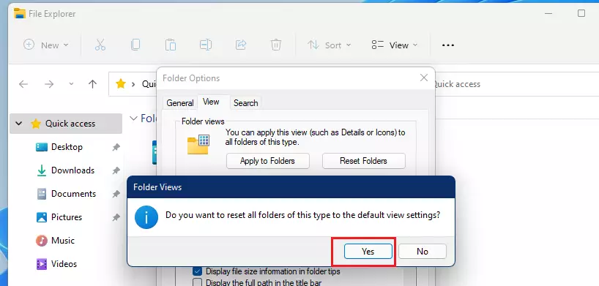This screenshot has width=599, height=286.
Task: Open recent locations chevron dropdown
Action: point(71,84)
